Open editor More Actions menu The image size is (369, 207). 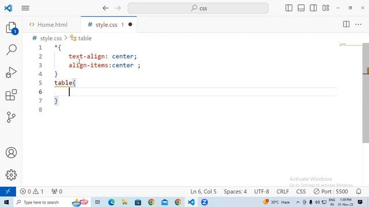pos(358,24)
